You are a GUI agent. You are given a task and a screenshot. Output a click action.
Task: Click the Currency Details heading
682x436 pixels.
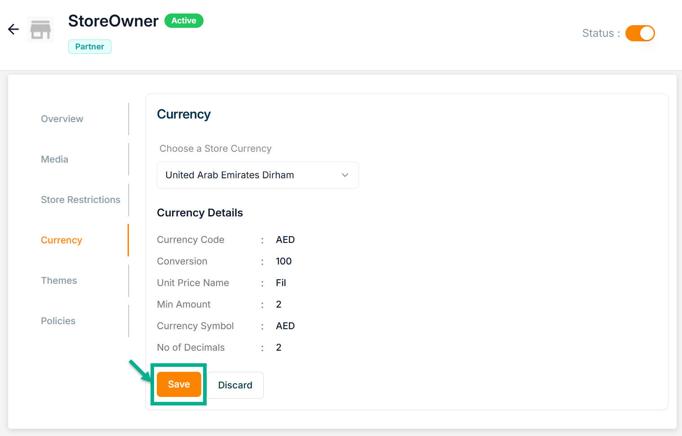pyautogui.click(x=200, y=213)
